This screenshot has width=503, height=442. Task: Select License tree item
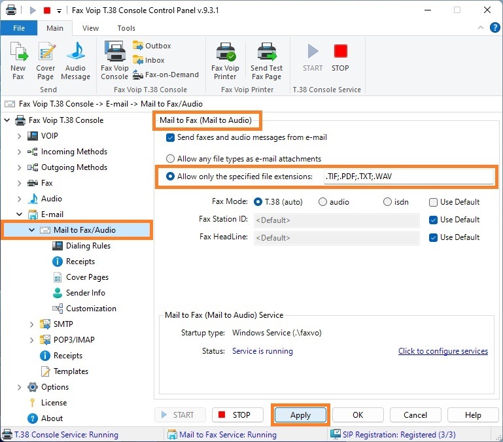tap(54, 403)
